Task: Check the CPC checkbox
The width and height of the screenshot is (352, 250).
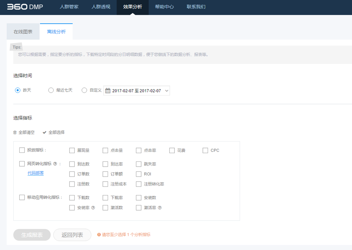Action: pos(205,150)
